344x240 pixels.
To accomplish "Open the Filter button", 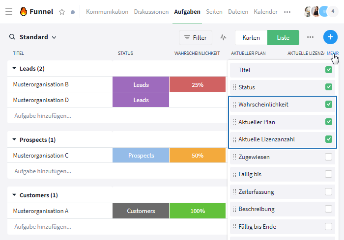I will [x=196, y=37].
